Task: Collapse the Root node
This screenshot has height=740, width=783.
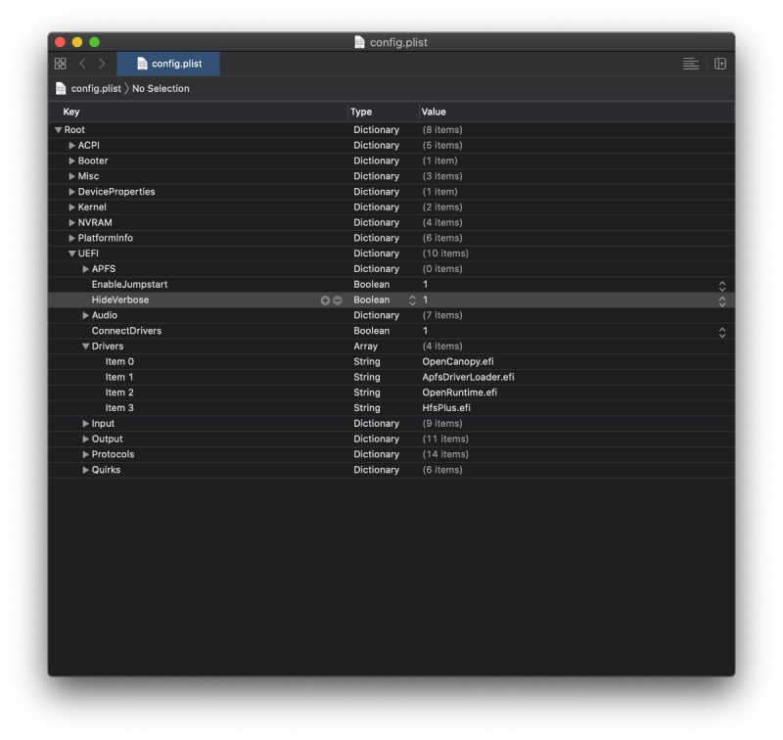Action: pos(59,130)
